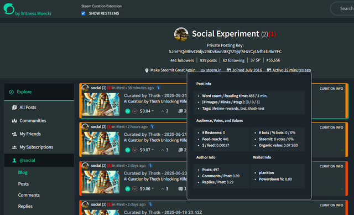Click into the Search field
Image resolution: width=354 pixels, height=215 pixels.
342,9
